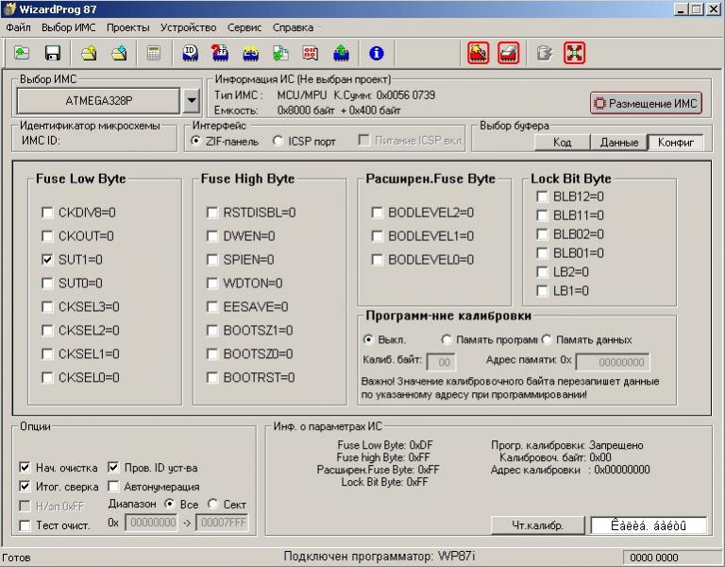The width and height of the screenshot is (725, 567).
Task: Expand the ATMEGA328P chip selection dropdown arrow
Action: (x=192, y=100)
